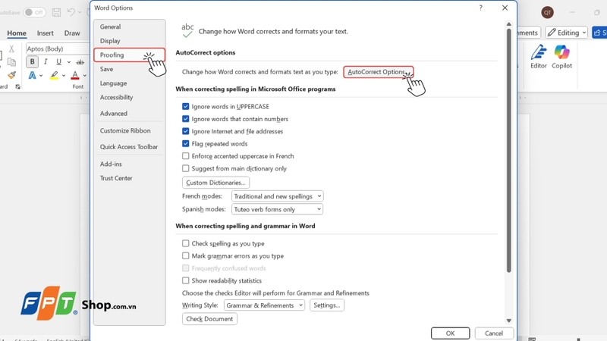Open the Advanced options category
Viewport: 607px width, 341px height.
(114, 114)
